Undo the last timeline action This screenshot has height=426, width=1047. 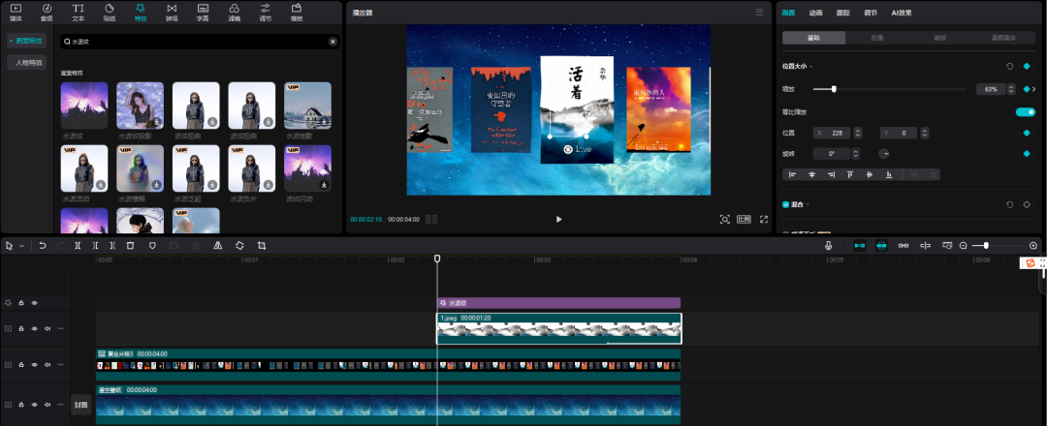(x=43, y=245)
